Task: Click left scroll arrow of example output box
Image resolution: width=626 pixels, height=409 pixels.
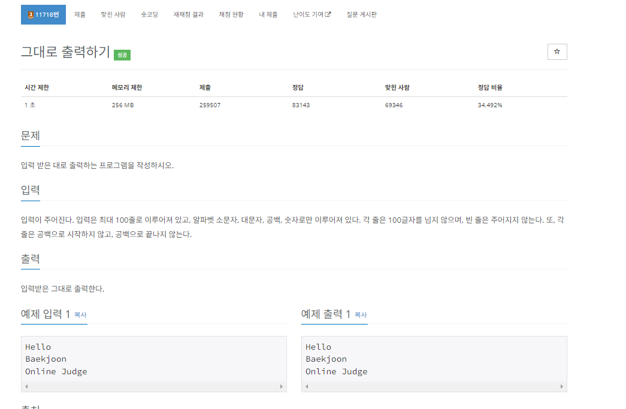Action: (307, 386)
